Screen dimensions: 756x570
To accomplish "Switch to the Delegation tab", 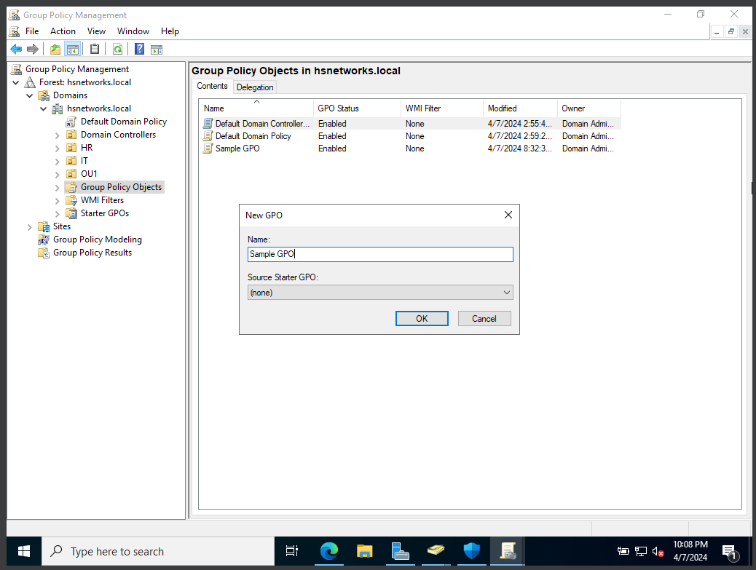I will (x=255, y=86).
